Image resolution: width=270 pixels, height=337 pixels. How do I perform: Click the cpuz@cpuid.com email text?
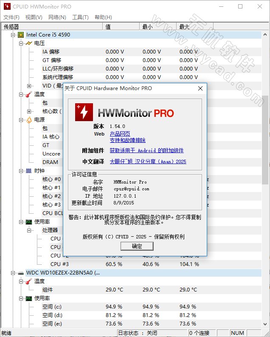(x=131, y=189)
